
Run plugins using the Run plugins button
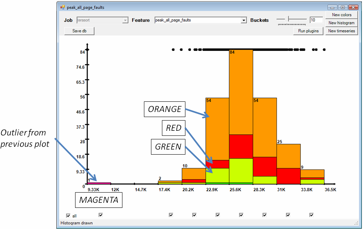click(x=308, y=31)
